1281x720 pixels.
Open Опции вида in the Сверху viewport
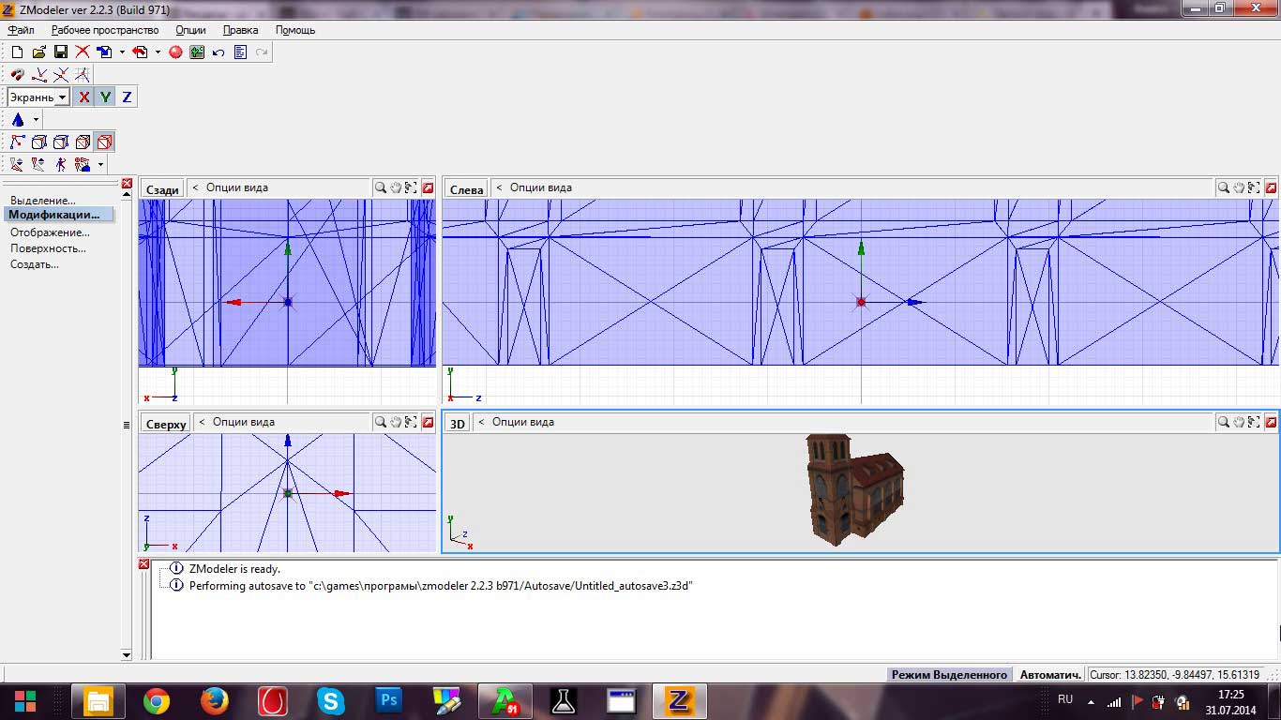(x=243, y=422)
